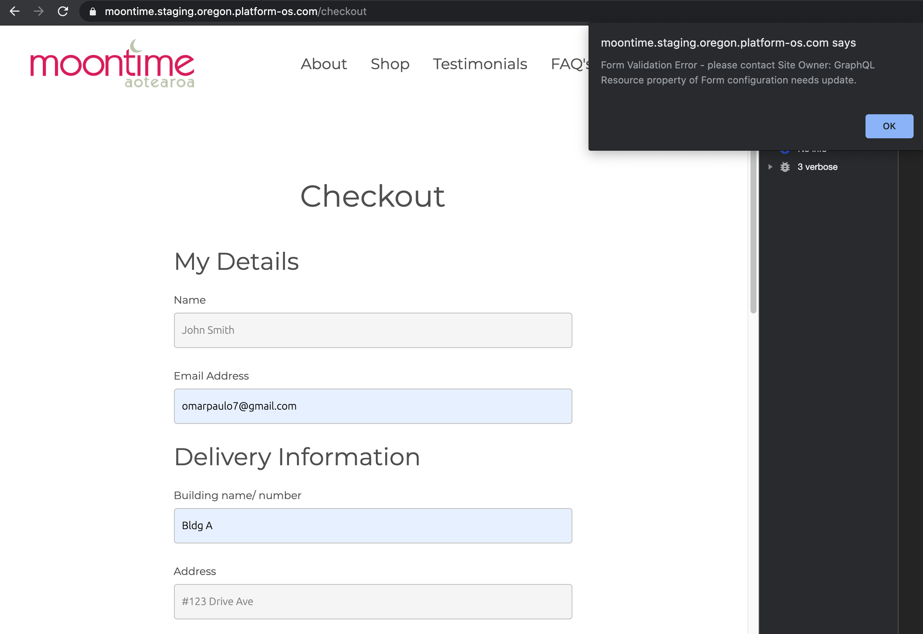This screenshot has height=634, width=923.
Task: Select the 3 verbose console filter
Action: (817, 167)
